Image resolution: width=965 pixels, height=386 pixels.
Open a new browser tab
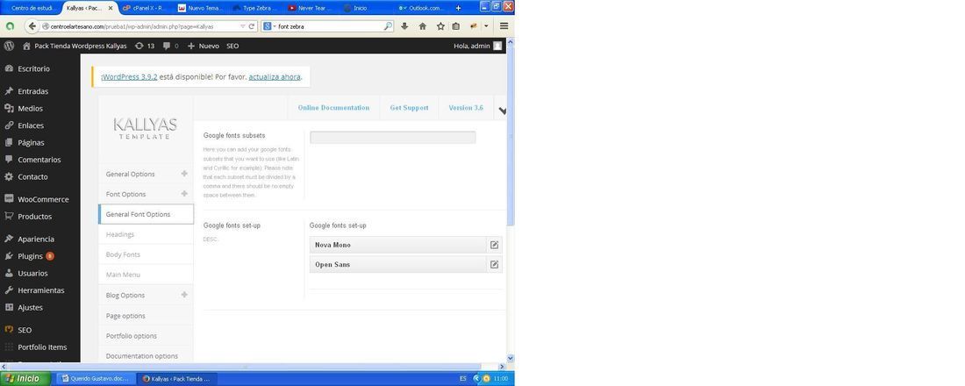459,8
